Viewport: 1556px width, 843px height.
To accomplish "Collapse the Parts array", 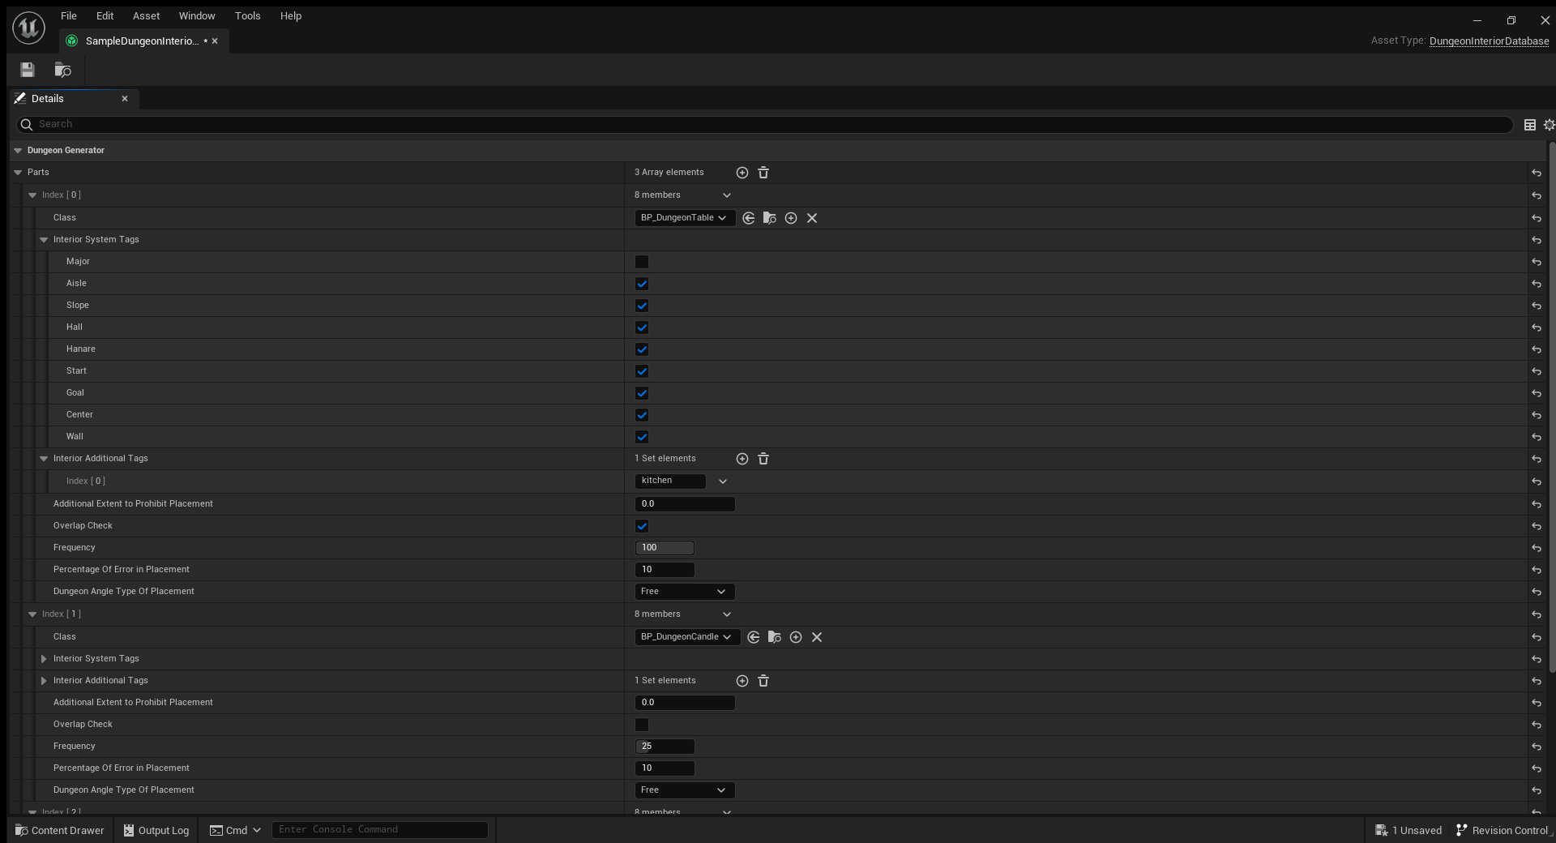I will (x=18, y=173).
